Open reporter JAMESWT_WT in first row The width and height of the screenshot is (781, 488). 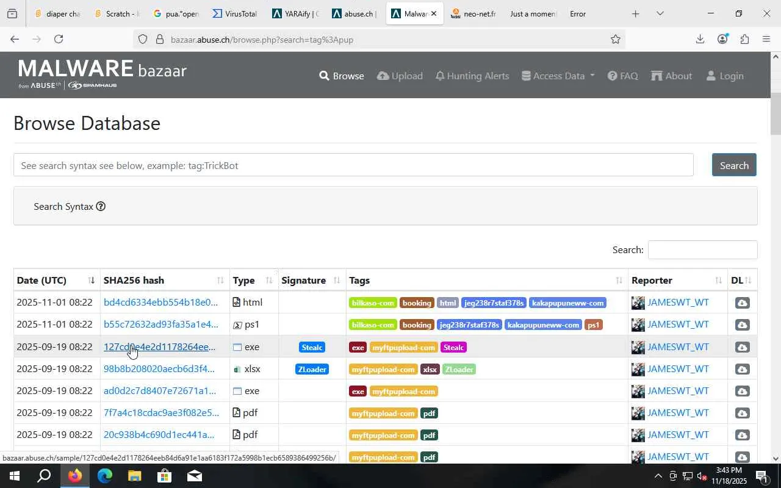click(x=678, y=302)
